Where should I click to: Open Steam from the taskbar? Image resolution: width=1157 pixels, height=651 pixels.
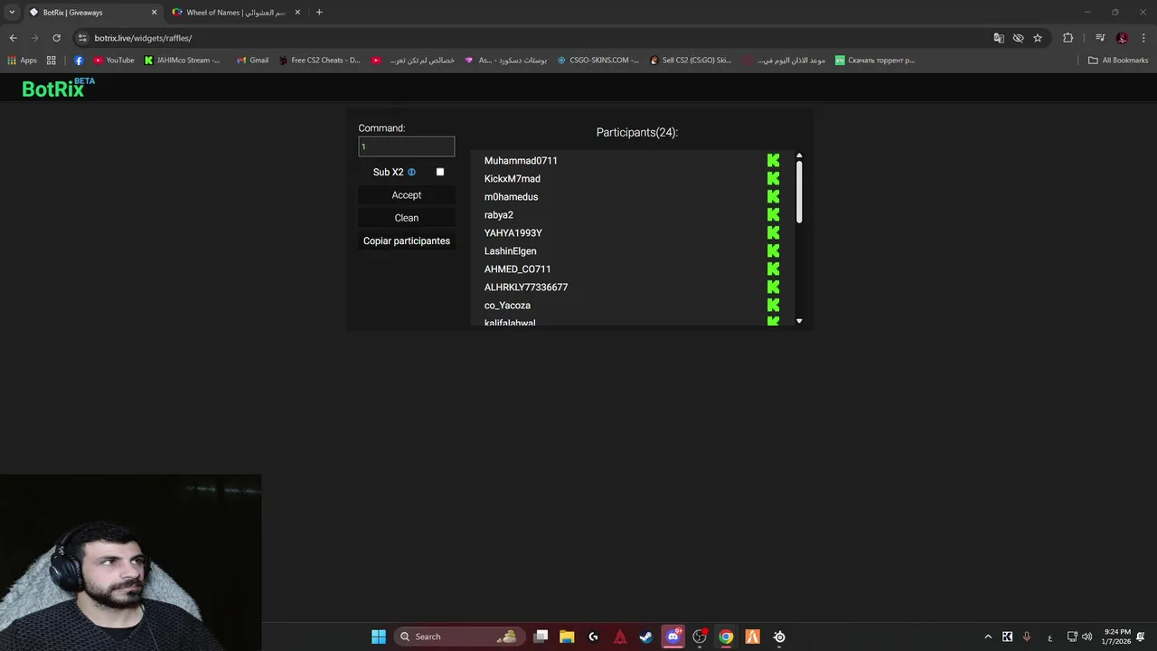645,637
